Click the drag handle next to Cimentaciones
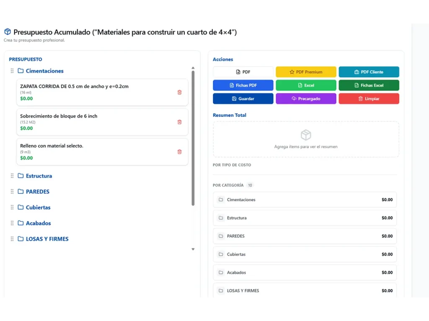 pos(12,71)
